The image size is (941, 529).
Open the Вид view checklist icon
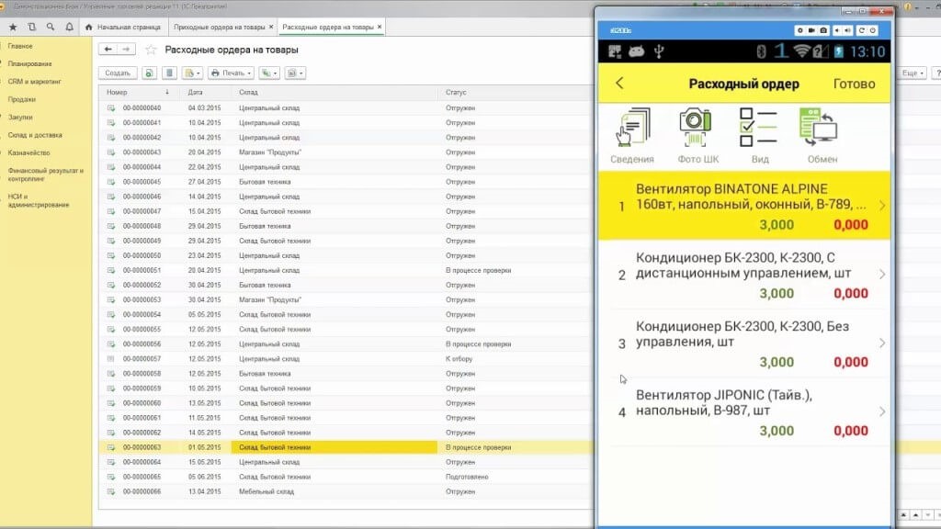pos(759,129)
